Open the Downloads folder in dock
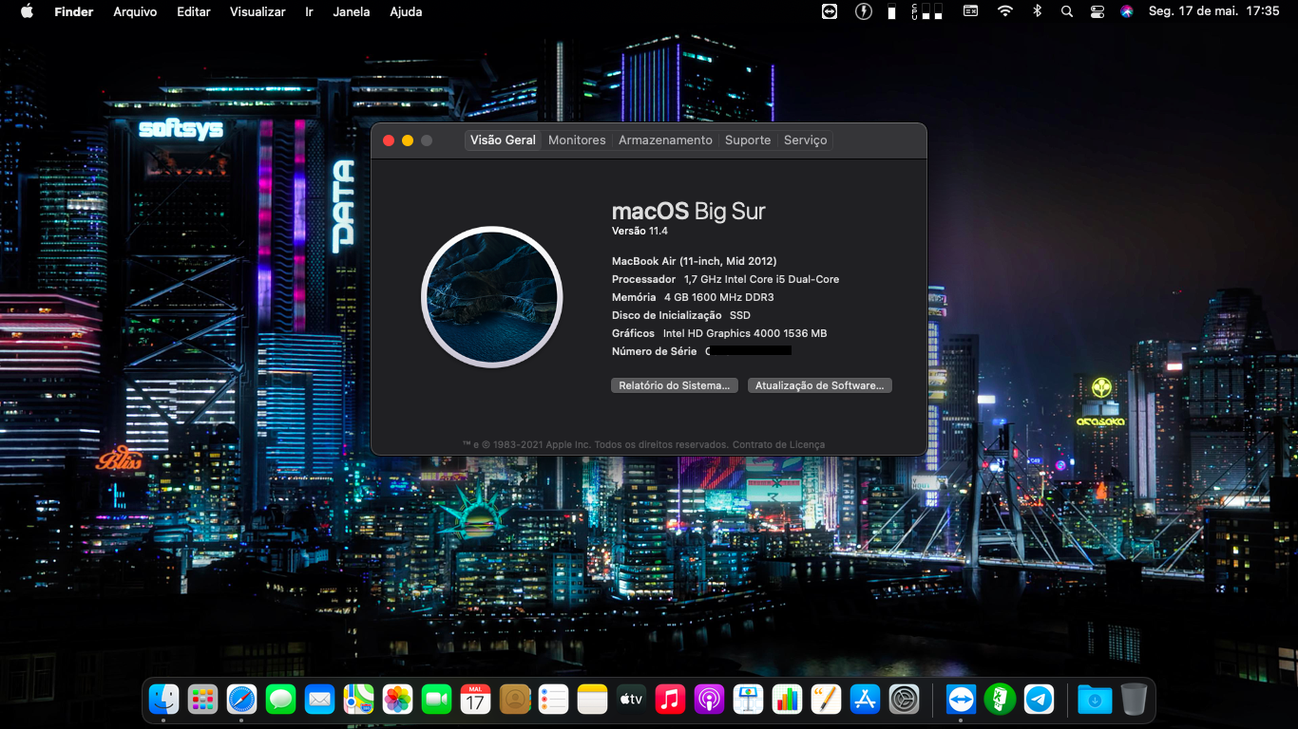 (x=1095, y=700)
